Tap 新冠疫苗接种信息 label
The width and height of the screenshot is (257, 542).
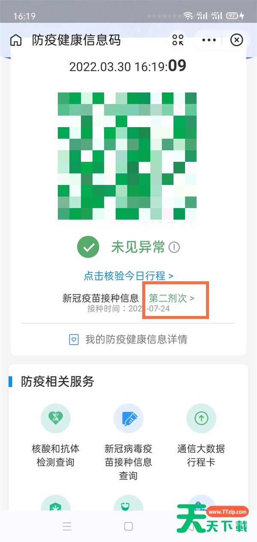pyautogui.click(x=101, y=298)
